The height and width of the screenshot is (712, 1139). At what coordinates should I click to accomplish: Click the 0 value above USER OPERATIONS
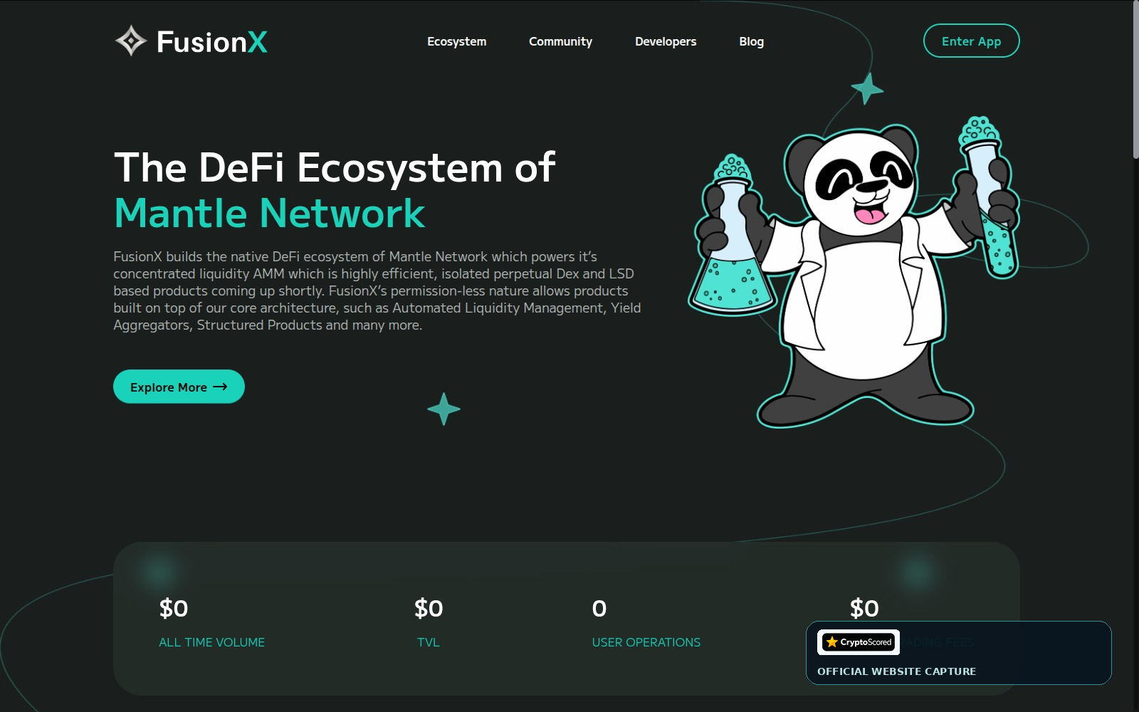point(599,608)
